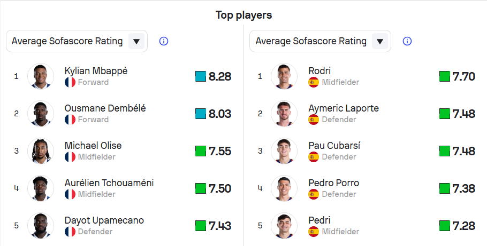Click Pau Cubarsí's profile photo
The height and width of the screenshot is (246, 487).
point(284,151)
